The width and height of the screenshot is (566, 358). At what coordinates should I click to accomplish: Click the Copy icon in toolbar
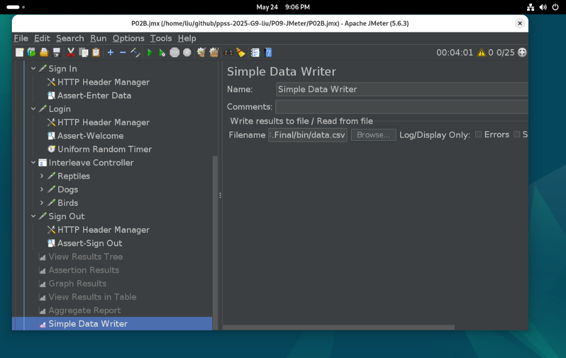pyautogui.click(x=83, y=52)
